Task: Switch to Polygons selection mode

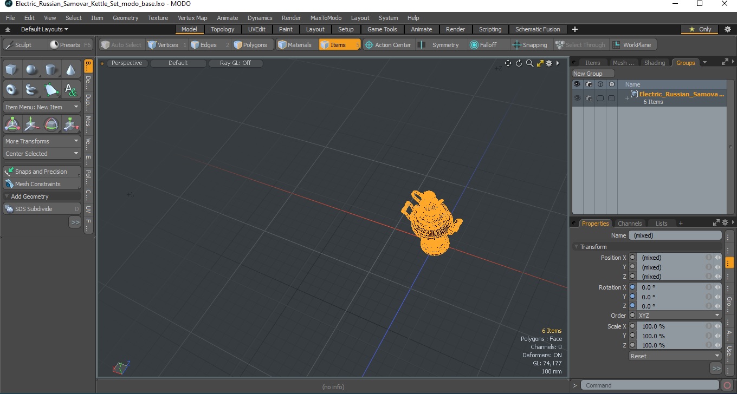Action: click(253, 45)
